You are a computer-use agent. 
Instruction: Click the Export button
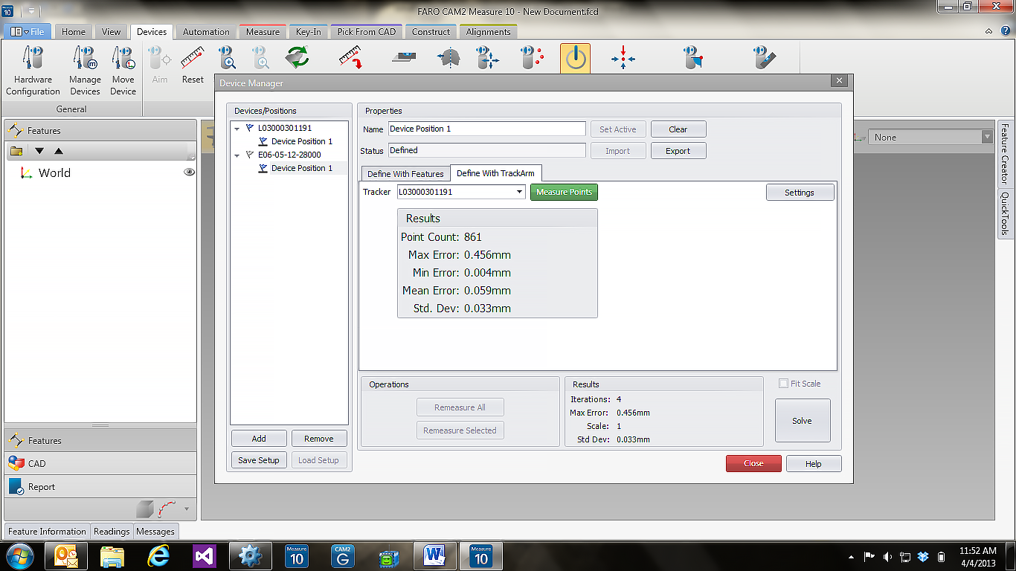coord(678,151)
